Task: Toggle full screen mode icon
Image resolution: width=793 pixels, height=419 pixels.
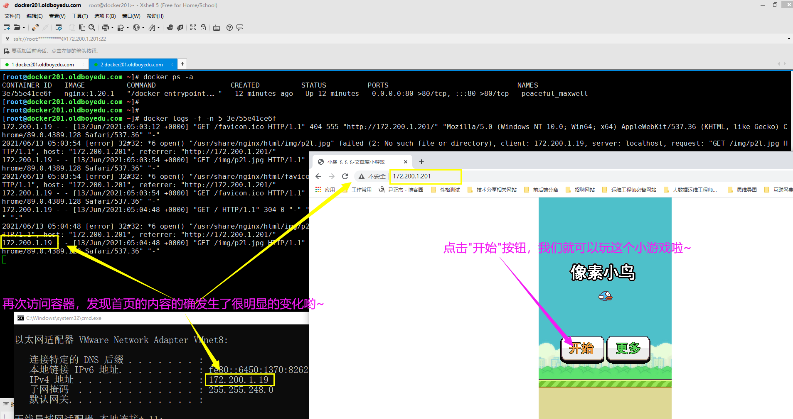Action: (193, 27)
